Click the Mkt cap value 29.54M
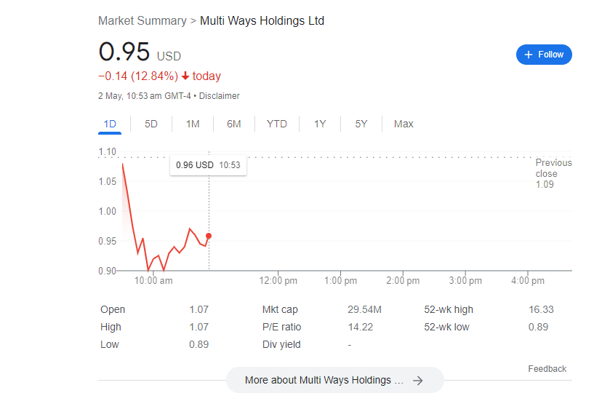This screenshot has height=401, width=610. (364, 309)
